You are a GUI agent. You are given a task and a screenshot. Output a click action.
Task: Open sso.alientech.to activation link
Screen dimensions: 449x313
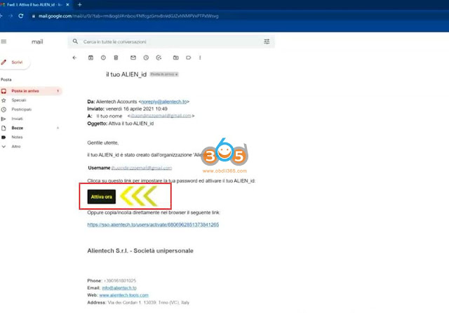[x=153, y=225]
